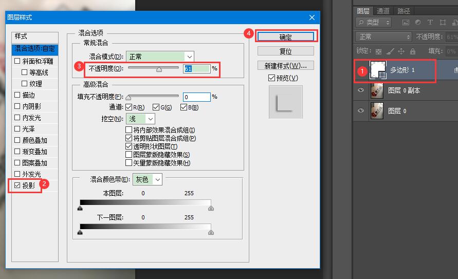Click the 确定 button

tap(286, 37)
